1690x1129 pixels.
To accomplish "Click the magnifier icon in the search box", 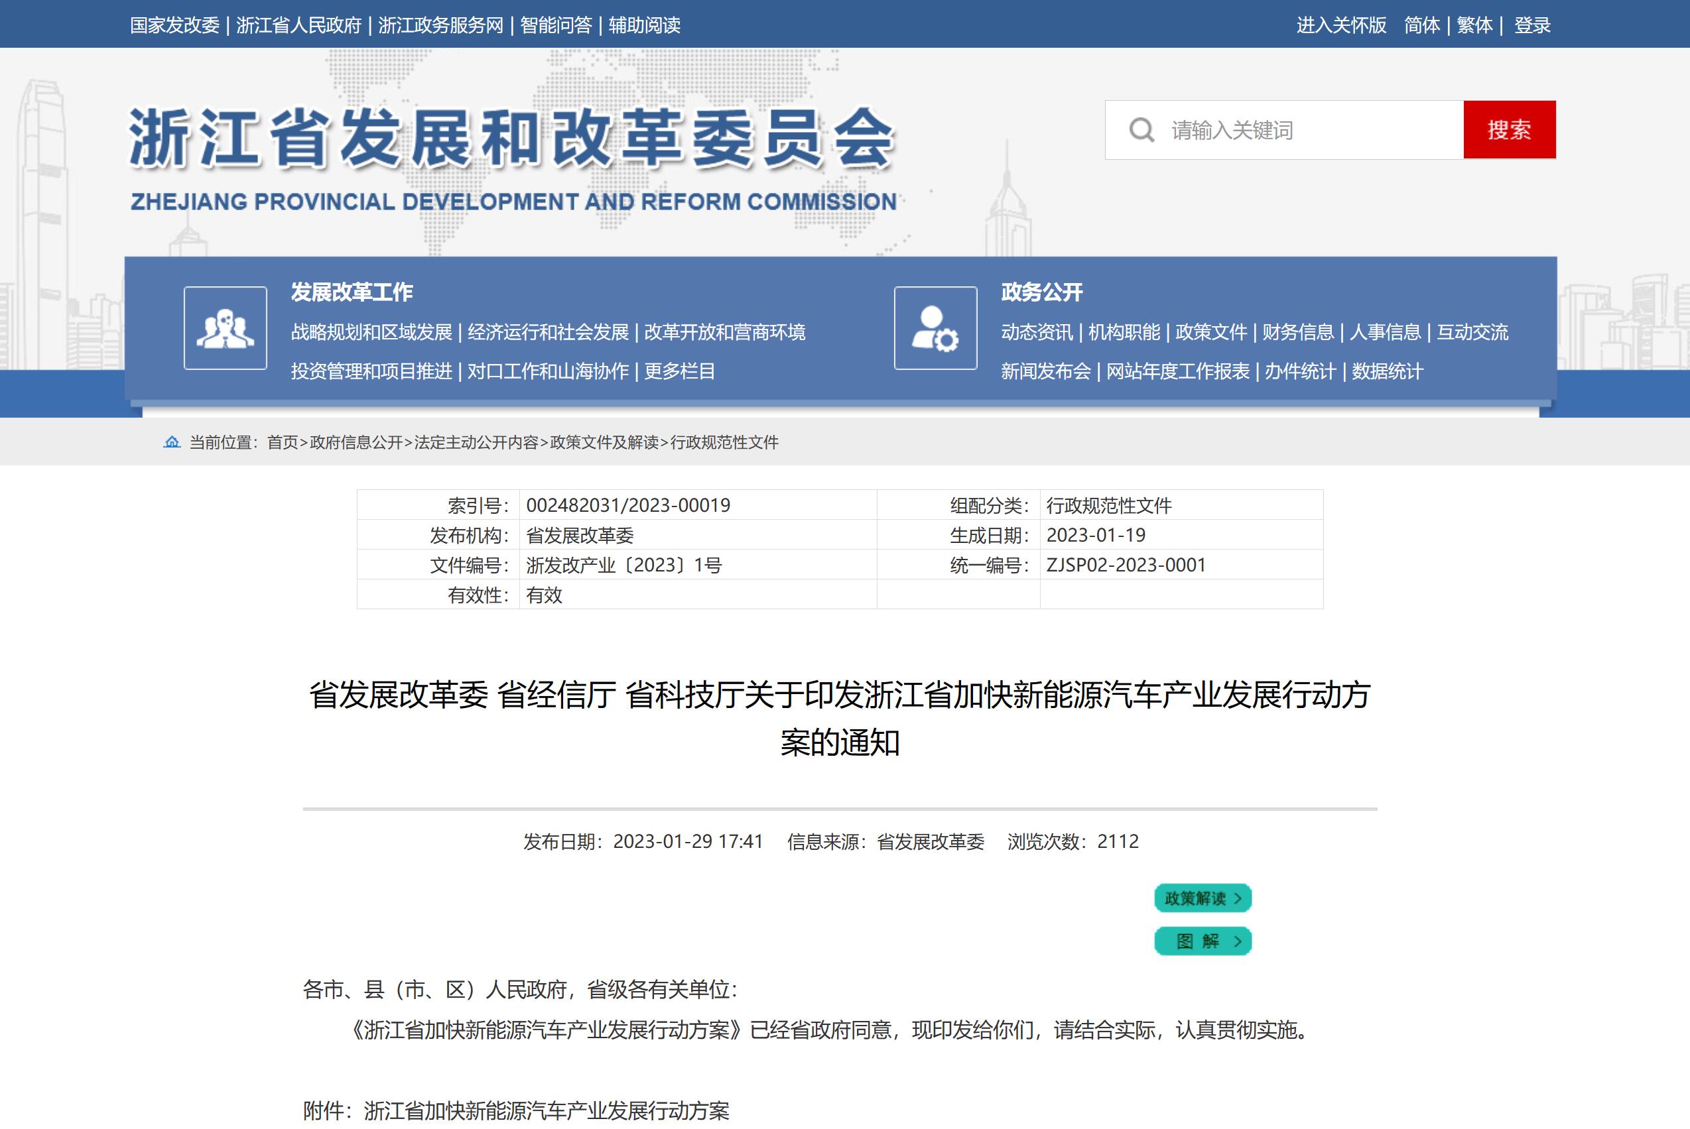I will [1141, 131].
